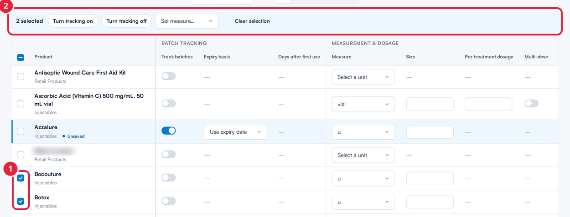The image size is (570, 217).
Task: Uncheck the Botox checkbox
Action: point(21,201)
